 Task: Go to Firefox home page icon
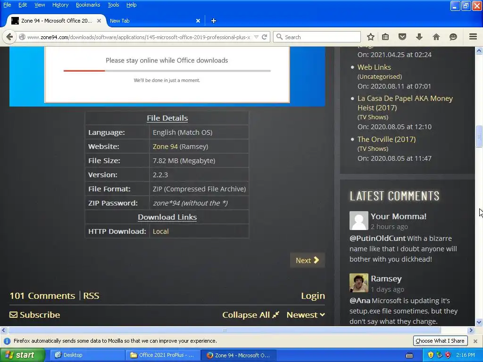click(x=436, y=37)
